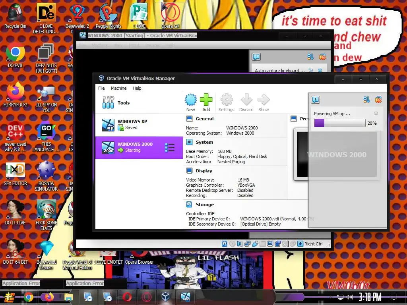Click the WINDOWS 2000 preview thumbnail
This screenshot has height=305, width=407.
pyautogui.click(x=337, y=154)
